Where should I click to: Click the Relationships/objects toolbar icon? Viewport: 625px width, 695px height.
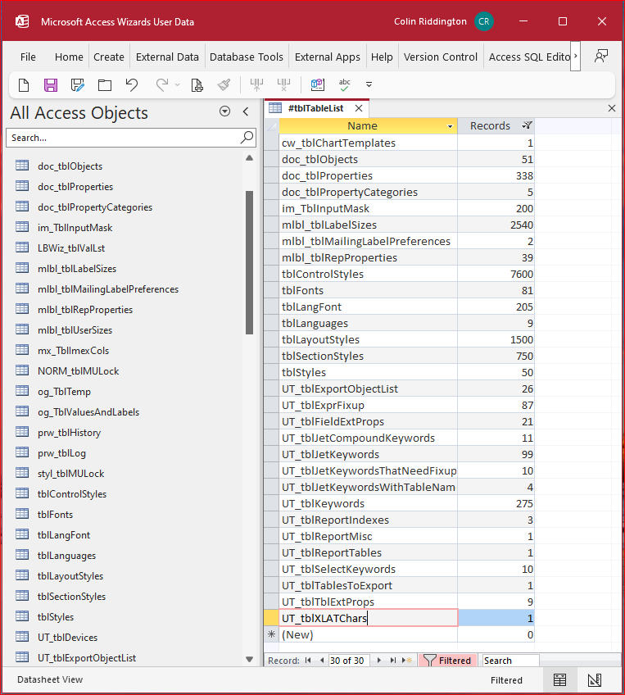pyautogui.click(x=318, y=84)
